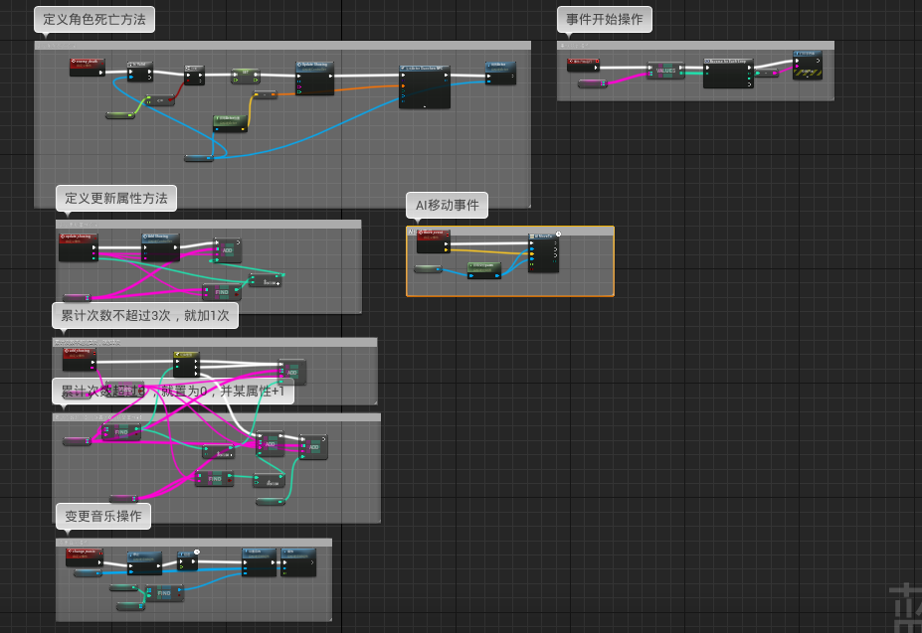Select the FIND node in 变更音乐操作 group
Screen dimensions: 922x633
(x=164, y=593)
